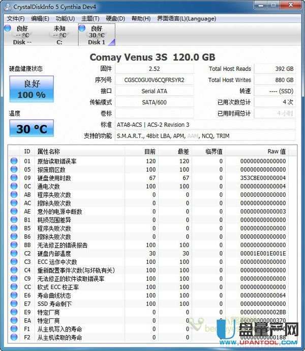
Task: Click status icon for C4 重新配置事件次数
Action: (14, 270)
